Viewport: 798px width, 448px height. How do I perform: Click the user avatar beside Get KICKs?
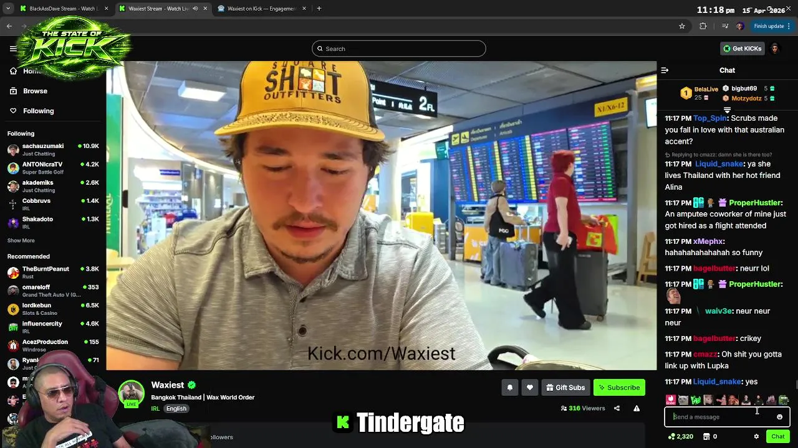click(x=774, y=49)
